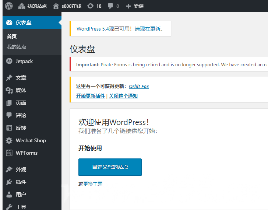The width and height of the screenshot is (268, 210).
Task: Click the media icon for 媒体
Action: 9,90
